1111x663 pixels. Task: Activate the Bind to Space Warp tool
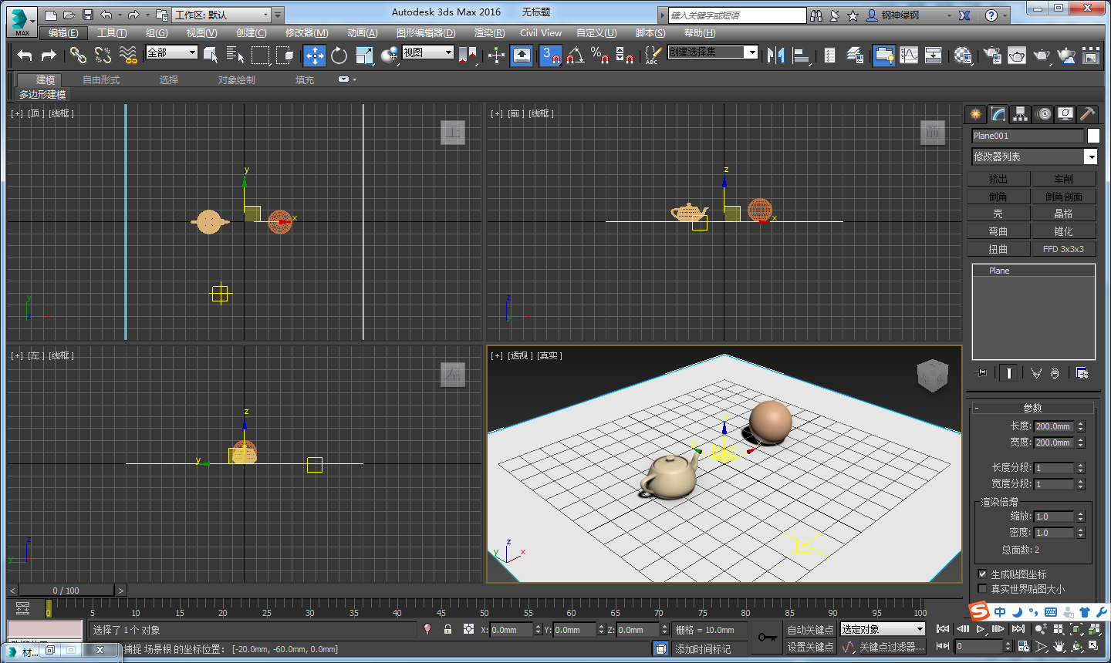coord(128,55)
